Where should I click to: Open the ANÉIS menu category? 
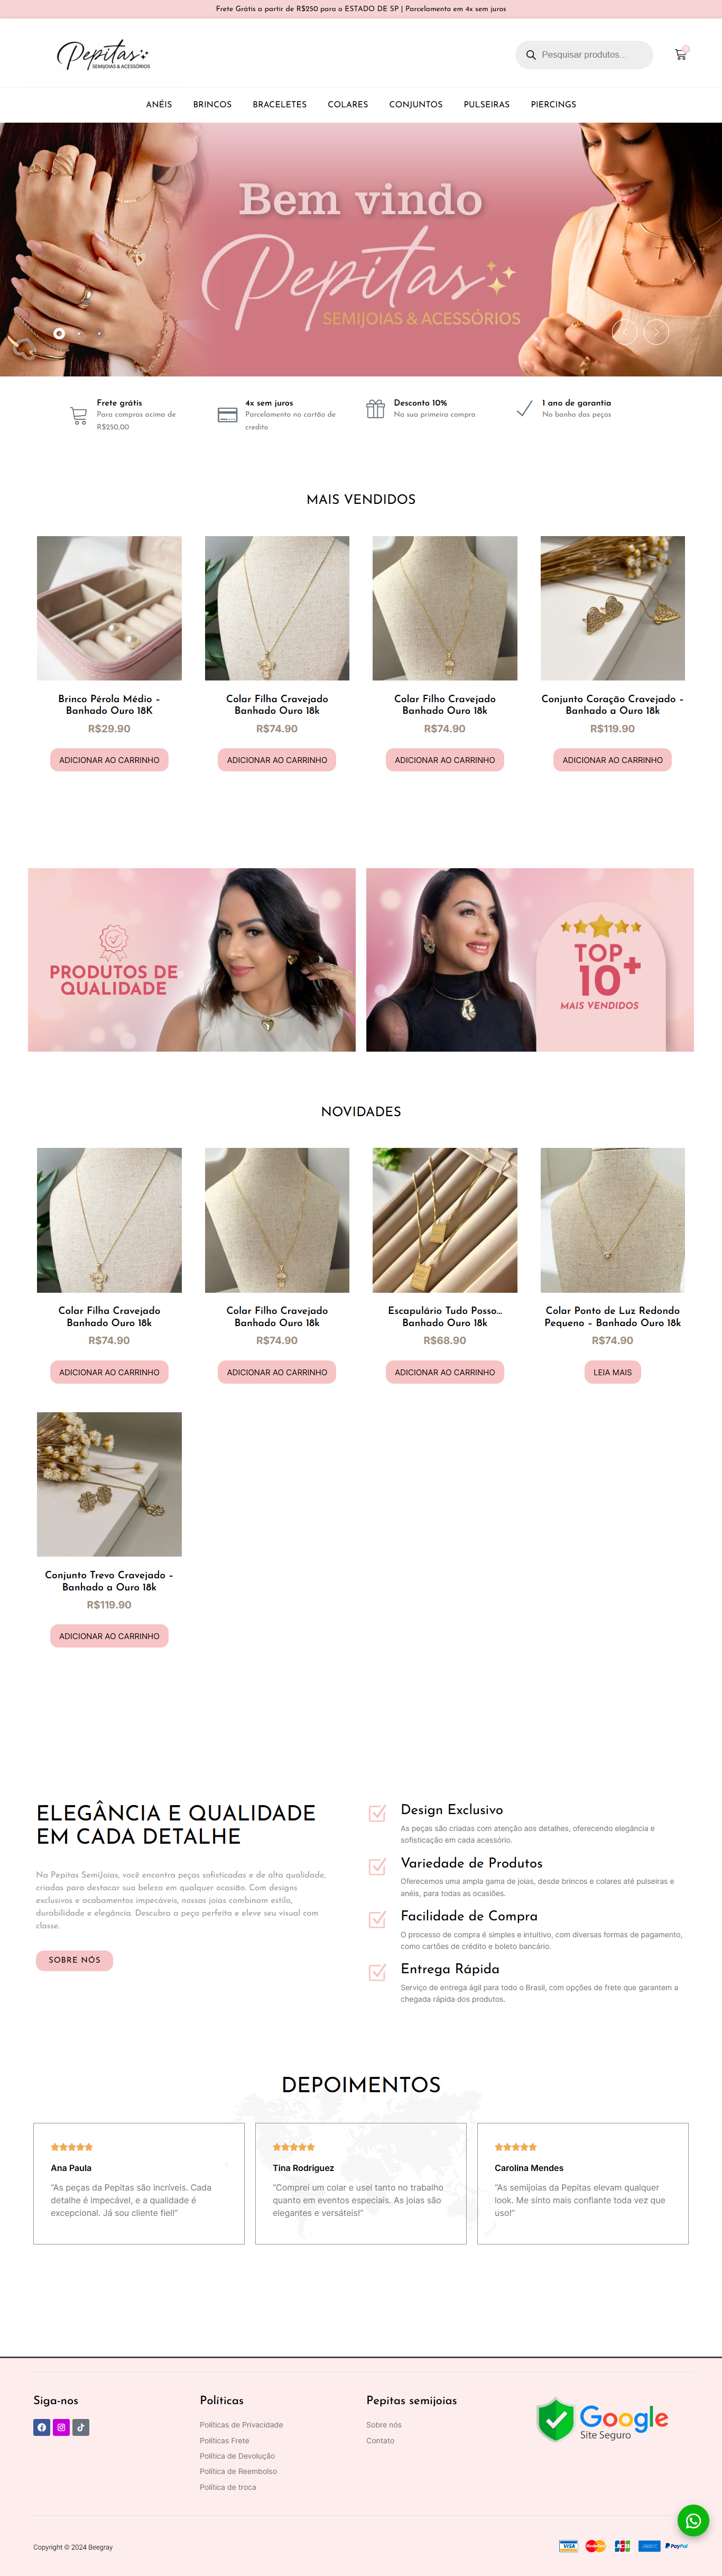tap(159, 104)
